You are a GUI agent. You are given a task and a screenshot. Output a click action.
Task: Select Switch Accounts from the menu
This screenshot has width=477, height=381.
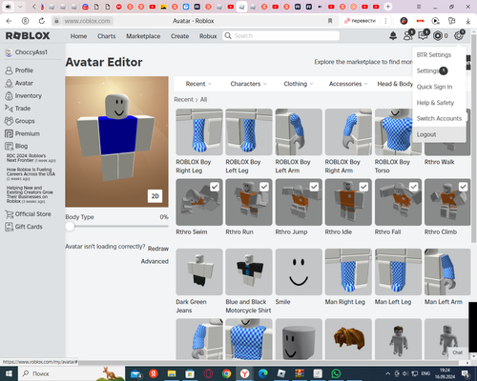[x=439, y=118]
